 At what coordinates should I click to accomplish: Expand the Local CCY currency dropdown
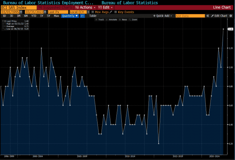point(78,12)
